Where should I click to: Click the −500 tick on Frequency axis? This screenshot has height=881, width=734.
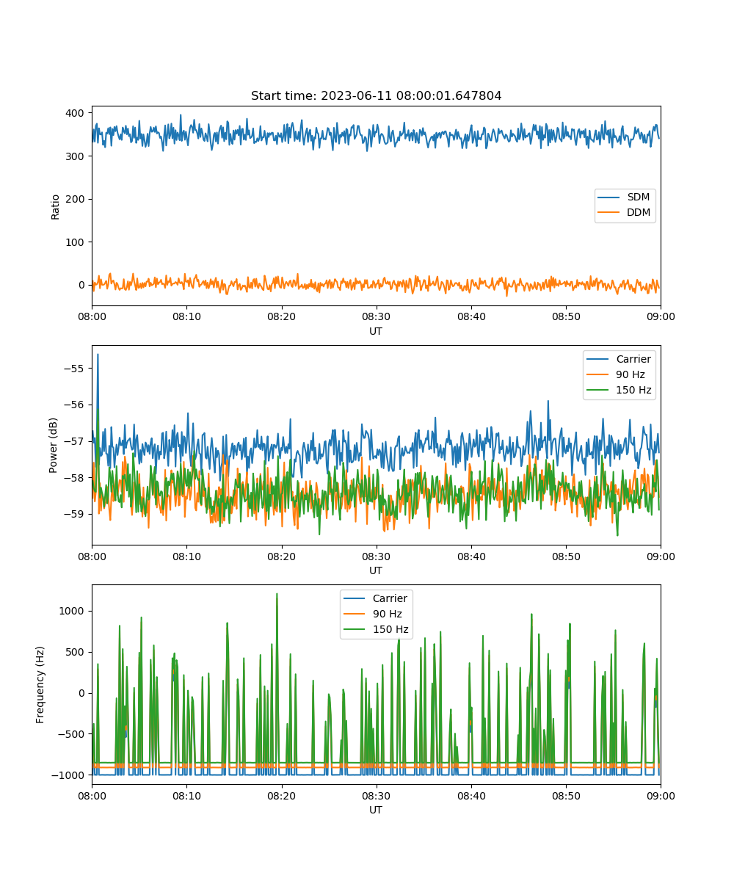pos(70,734)
